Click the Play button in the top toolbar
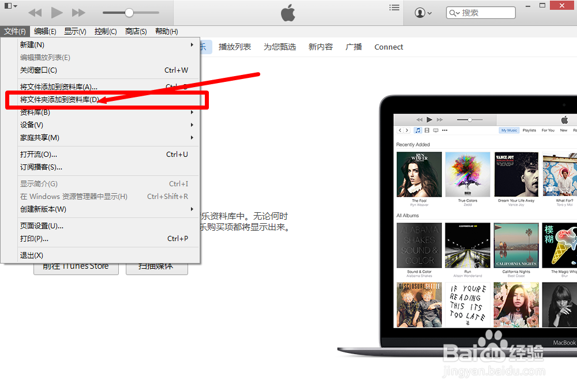Image resolution: width=577 pixels, height=391 pixels. [55, 12]
